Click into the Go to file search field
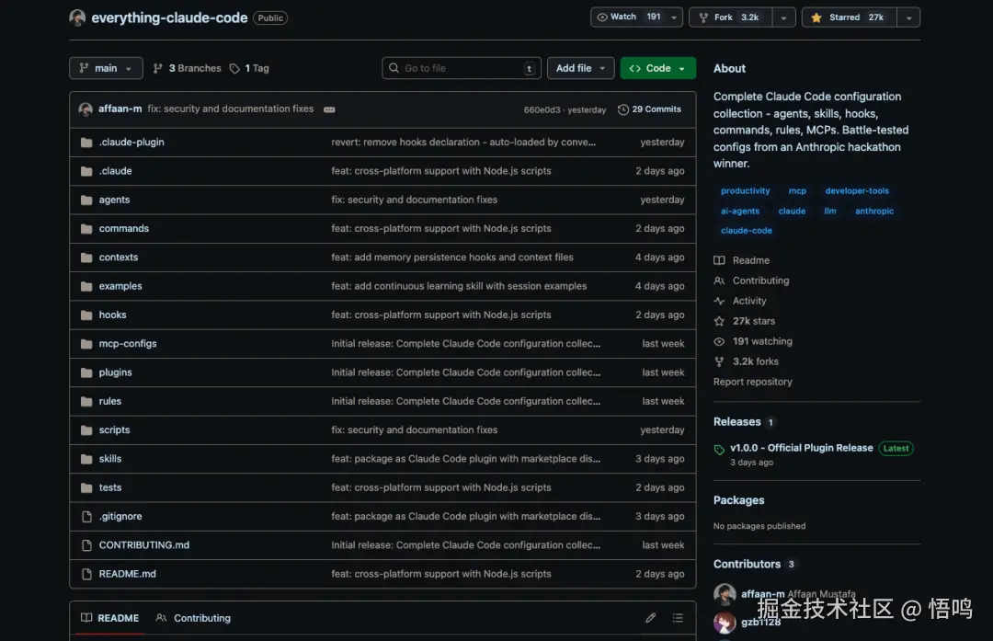The width and height of the screenshot is (993, 641). [x=462, y=68]
